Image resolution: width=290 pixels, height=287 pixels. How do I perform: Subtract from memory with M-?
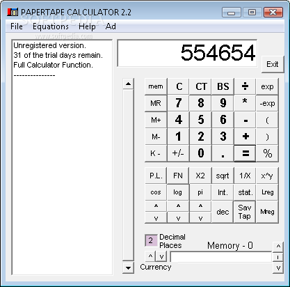(x=156, y=137)
